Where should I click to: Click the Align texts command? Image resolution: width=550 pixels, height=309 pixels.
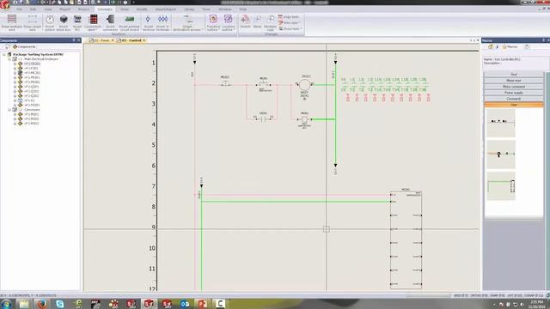coord(289,17)
